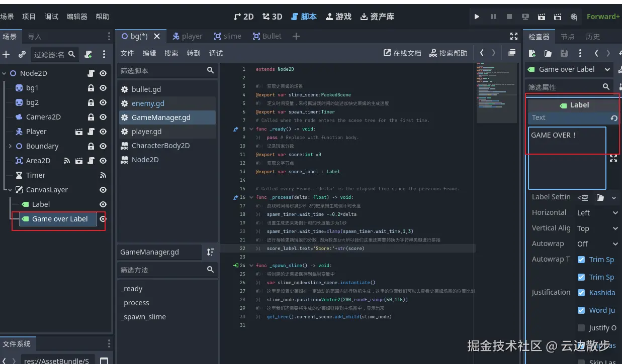Open 在线文档 online docs

click(x=402, y=53)
